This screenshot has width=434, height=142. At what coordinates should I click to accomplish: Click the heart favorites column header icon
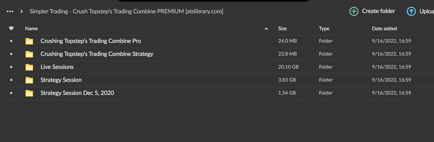pyautogui.click(x=11, y=29)
